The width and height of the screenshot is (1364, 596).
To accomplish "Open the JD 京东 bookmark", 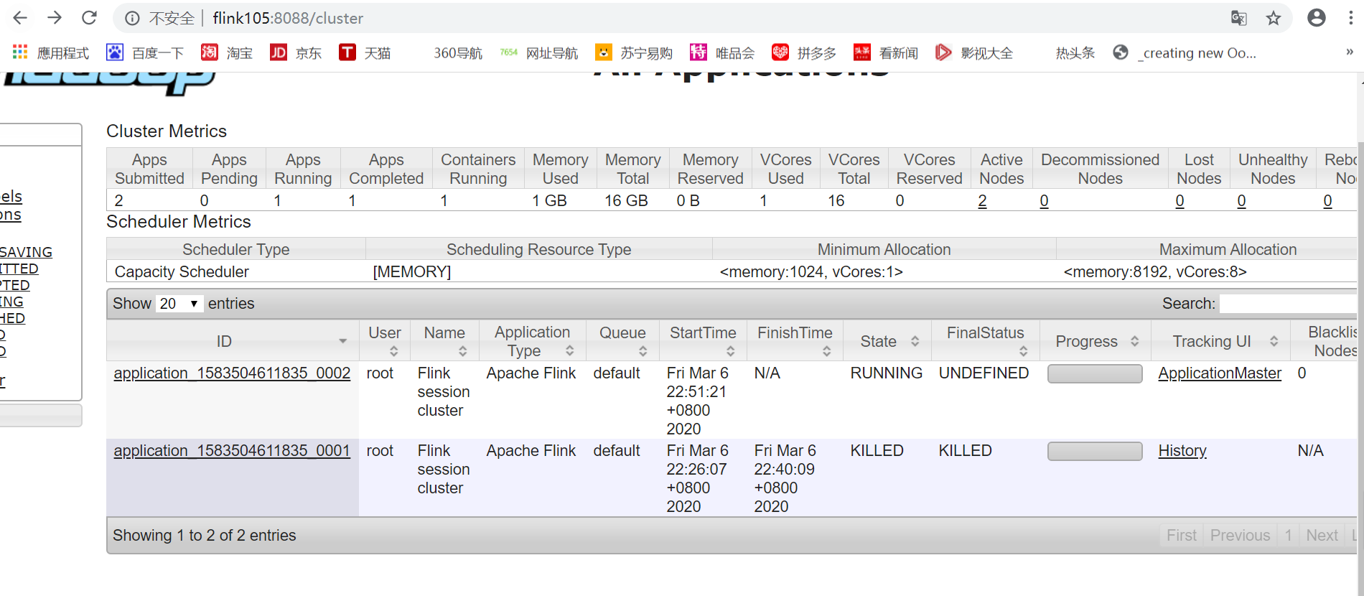I will tap(296, 52).
